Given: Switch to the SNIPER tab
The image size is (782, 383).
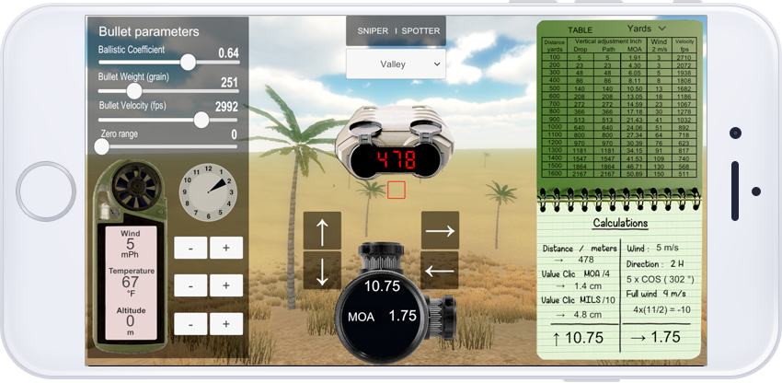Looking at the screenshot, I should coord(373,30).
